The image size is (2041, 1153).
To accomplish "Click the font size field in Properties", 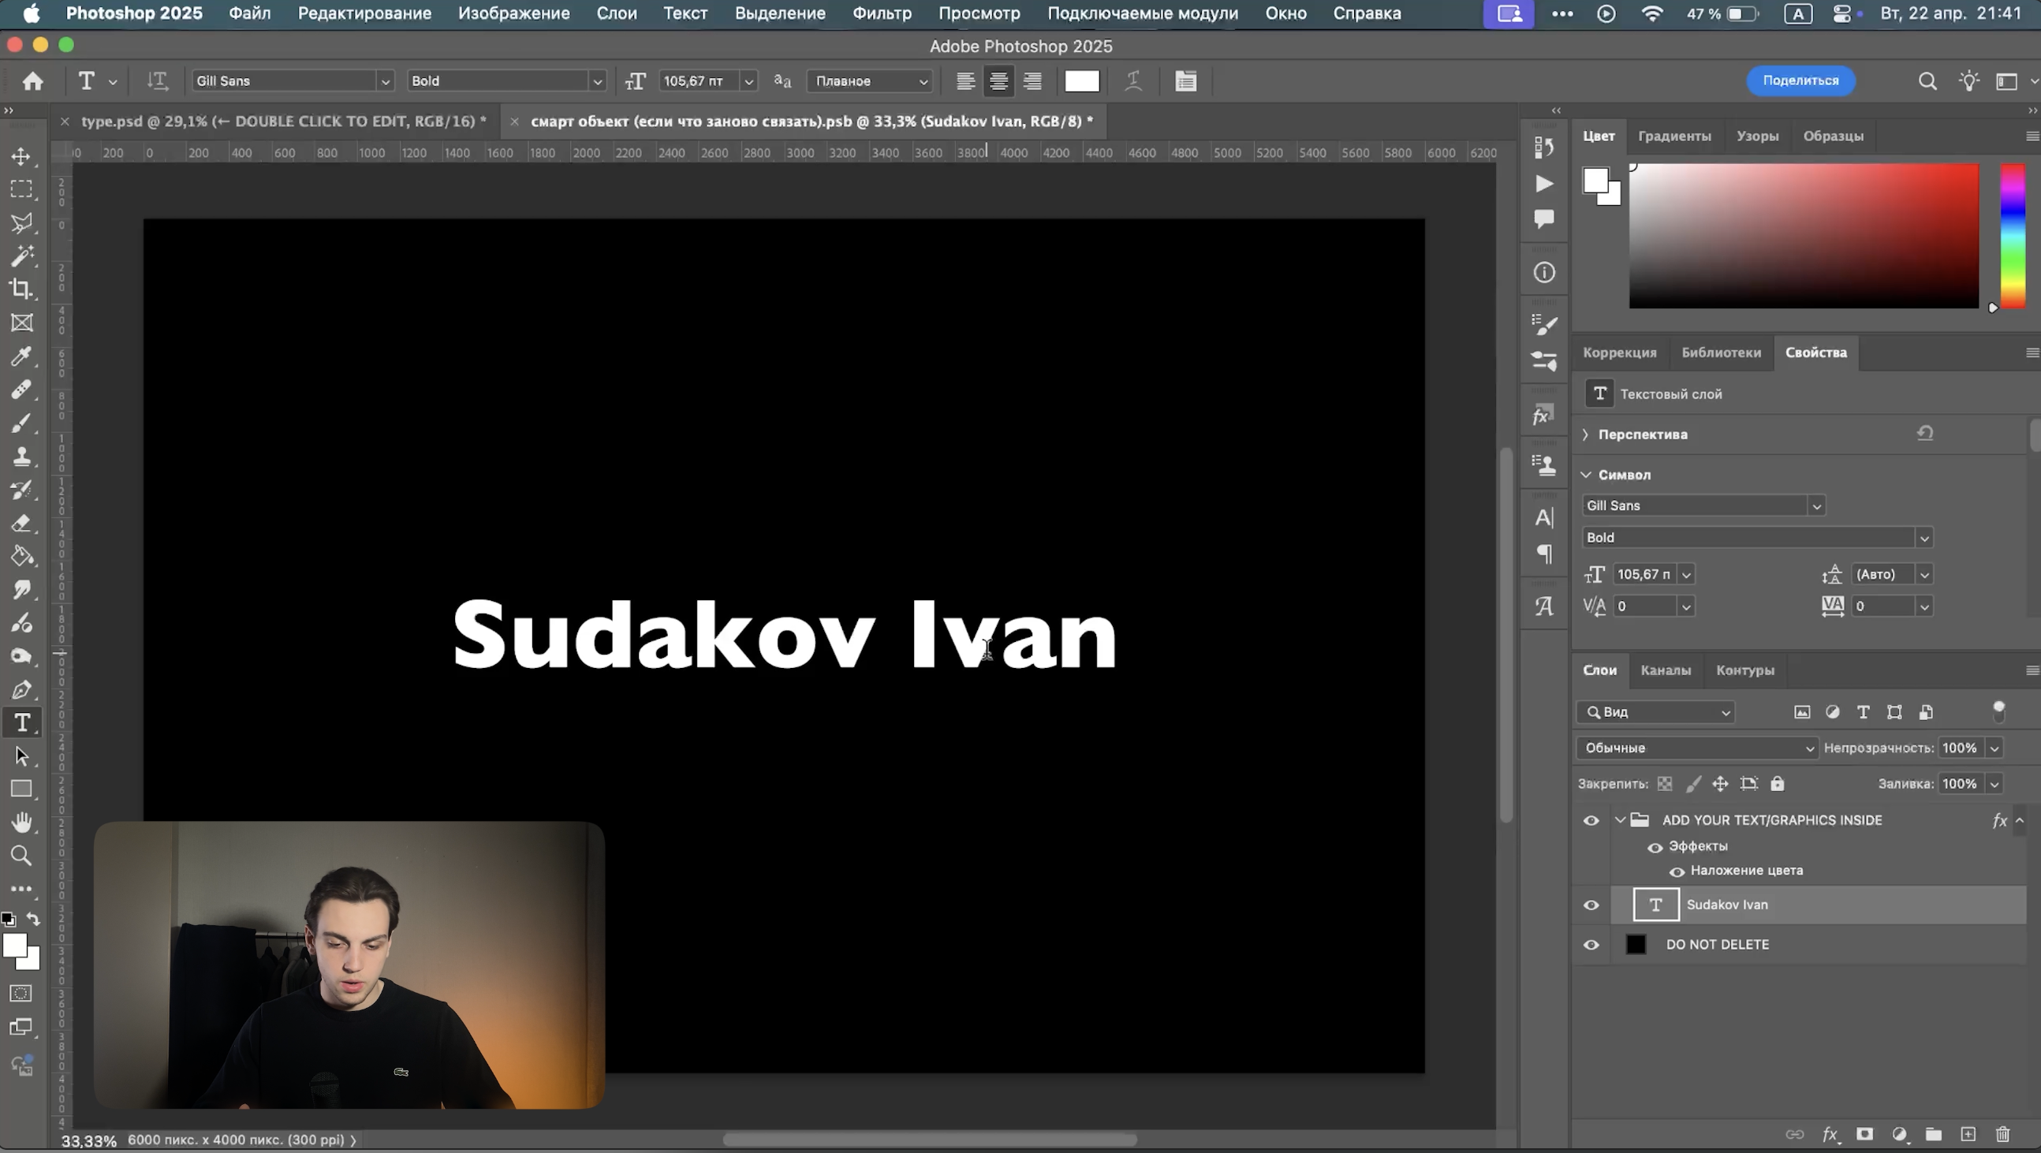I will coord(1644,574).
